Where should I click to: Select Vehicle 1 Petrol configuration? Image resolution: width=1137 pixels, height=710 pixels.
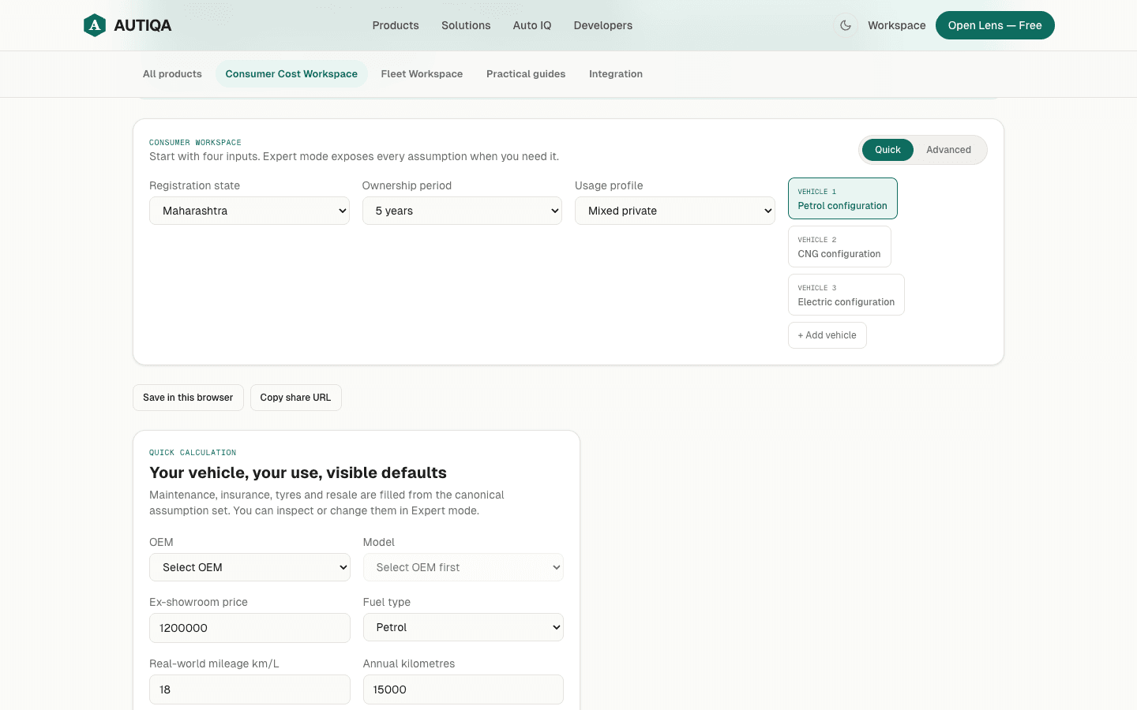(x=842, y=198)
